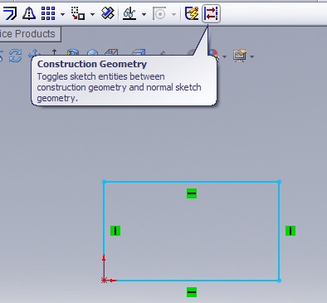Viewport: 327px width, 303px height.
Task: Expand dropdown arrow beside the appearance sphere icon
Action: click(x=224, y=56)
